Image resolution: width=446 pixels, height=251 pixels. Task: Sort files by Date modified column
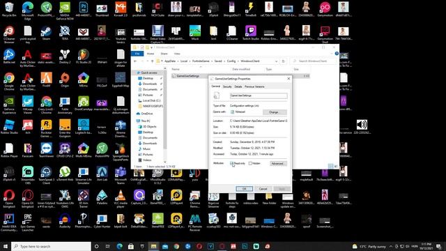[x=241, y=69]
